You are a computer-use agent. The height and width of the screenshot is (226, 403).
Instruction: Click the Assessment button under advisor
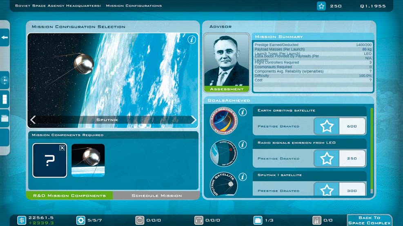(227, 89)
